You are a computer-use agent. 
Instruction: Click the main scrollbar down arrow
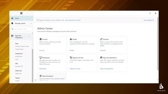pyautogui.click(x=158, y=80)
